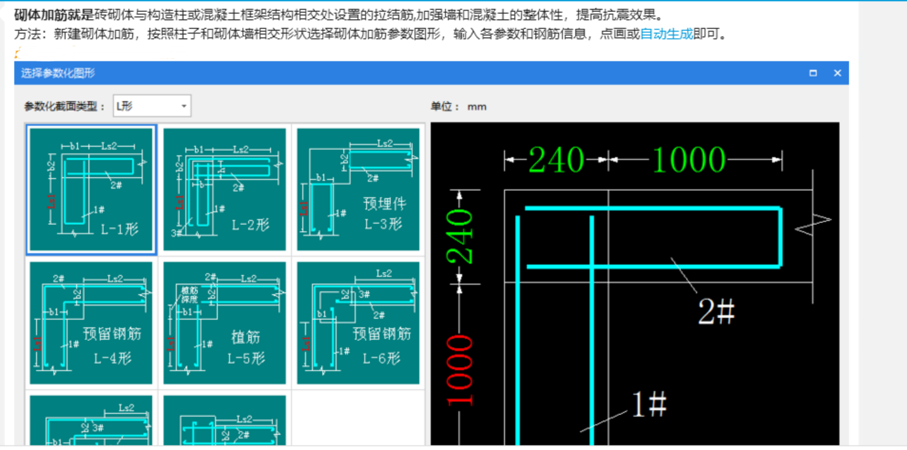Select the 预留钢筋 L-6形 shape
The height and width of the screenshot is (450, 907).
coord(358,323)
